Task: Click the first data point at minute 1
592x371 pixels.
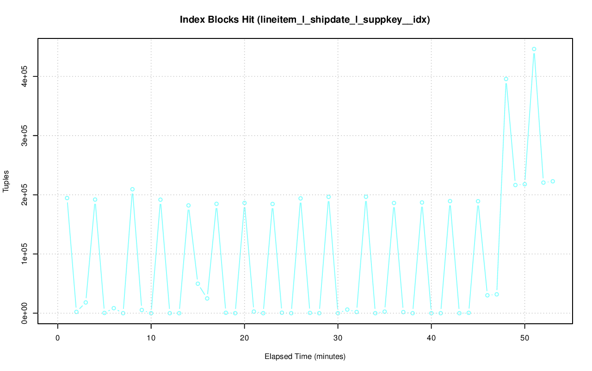Action: point(67,198)
